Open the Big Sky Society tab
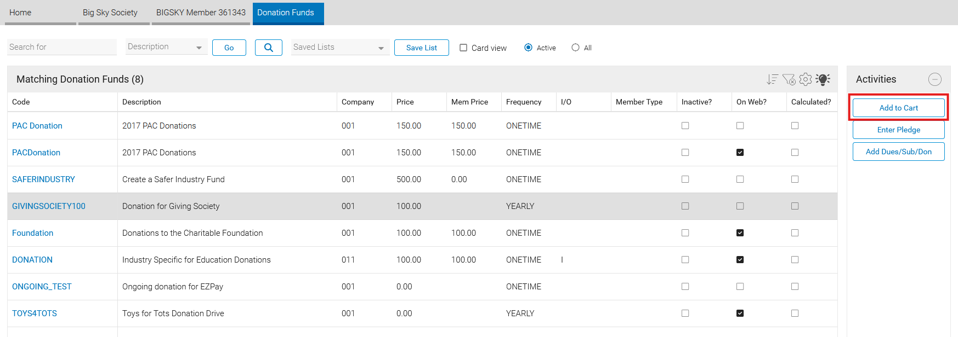958x337 pixels. coord(114,13)
